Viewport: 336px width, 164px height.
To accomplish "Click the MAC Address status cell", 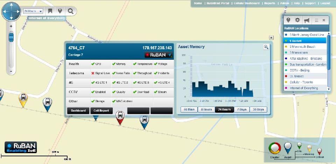I will pos(121,101).
